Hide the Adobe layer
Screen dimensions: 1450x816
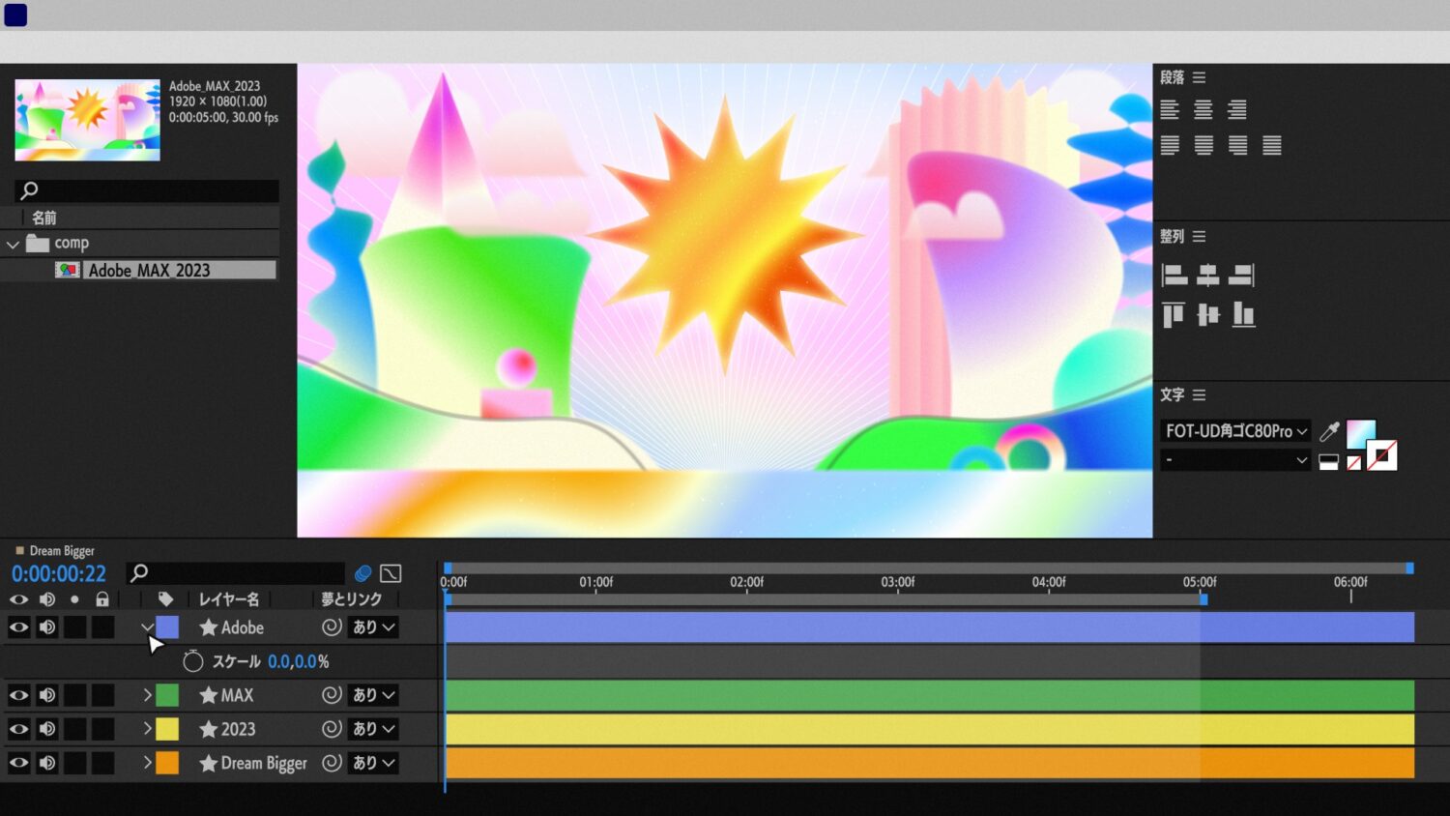18,627
